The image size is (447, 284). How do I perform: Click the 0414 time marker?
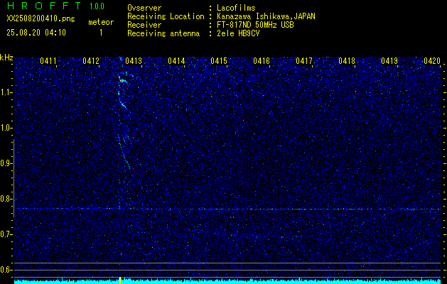[x=176, y=61]
